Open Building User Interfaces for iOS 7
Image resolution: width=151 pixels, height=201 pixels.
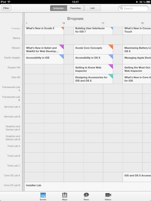pos(93,31)
